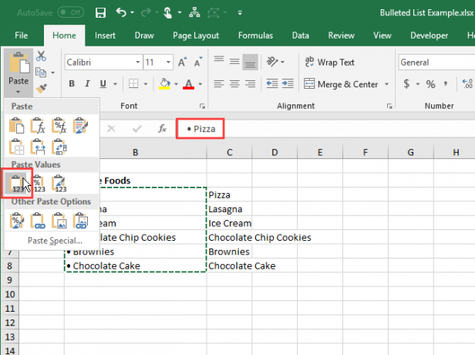Click the Touch/Mouse Mode icon
This screenshot has width=475, height=355.
tap(167, 12)
